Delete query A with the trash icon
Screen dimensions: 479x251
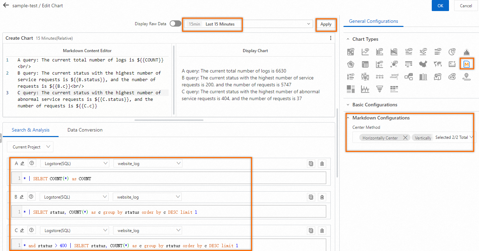pyautogui.click(x=322, y=164)
